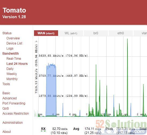Open the Basic settings section

[x=6, y=93]
